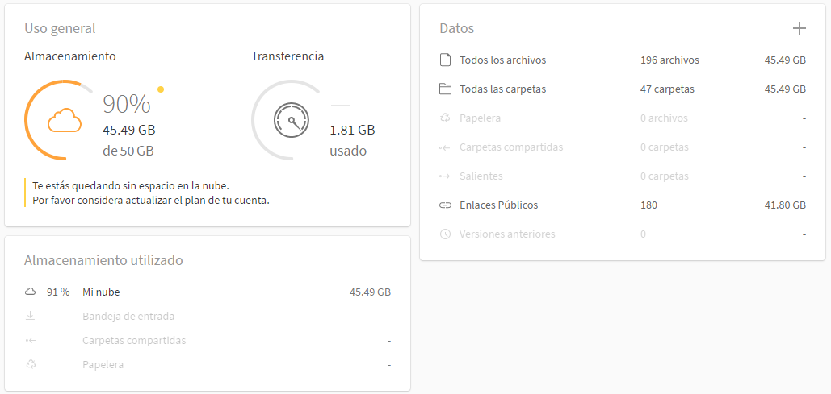Click the low-space warning message text

click(x=151, y=193)
